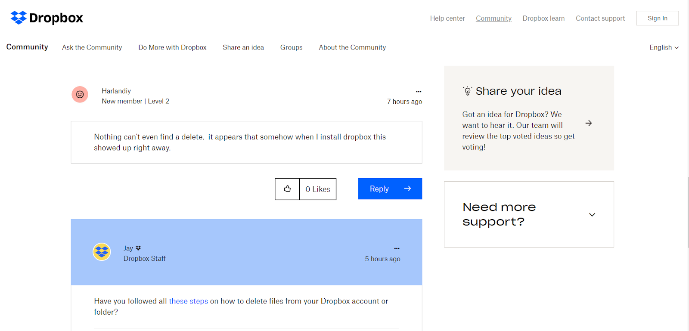Viewport: 689px width, 331px height.
Task: Click the 5 hours ago timestamp
Action: pos(383,259)
